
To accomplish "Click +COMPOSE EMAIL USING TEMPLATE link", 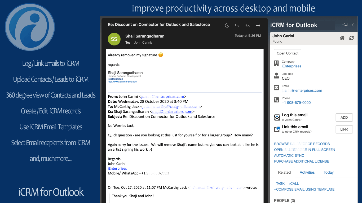I will (x=304, y=189).
